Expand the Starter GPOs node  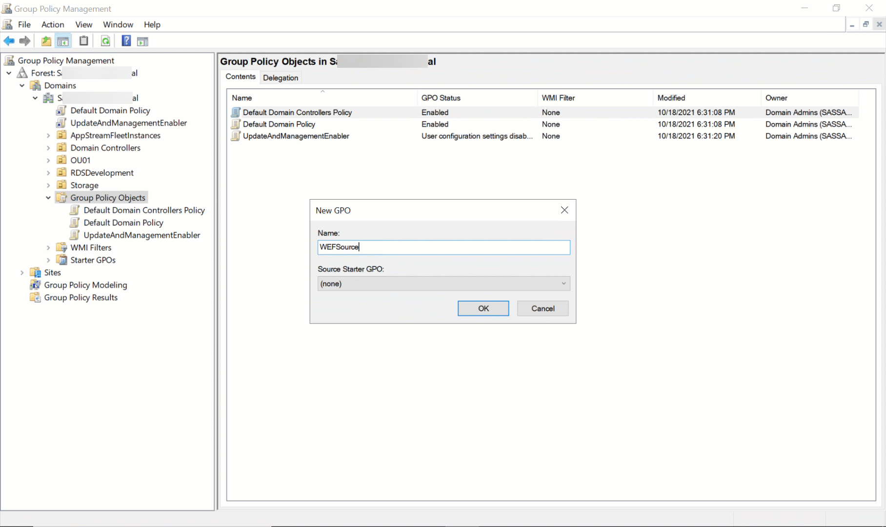coord(48,260)
